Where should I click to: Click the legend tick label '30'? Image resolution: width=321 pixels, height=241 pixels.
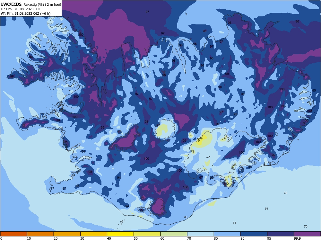(x=82, y=238)
